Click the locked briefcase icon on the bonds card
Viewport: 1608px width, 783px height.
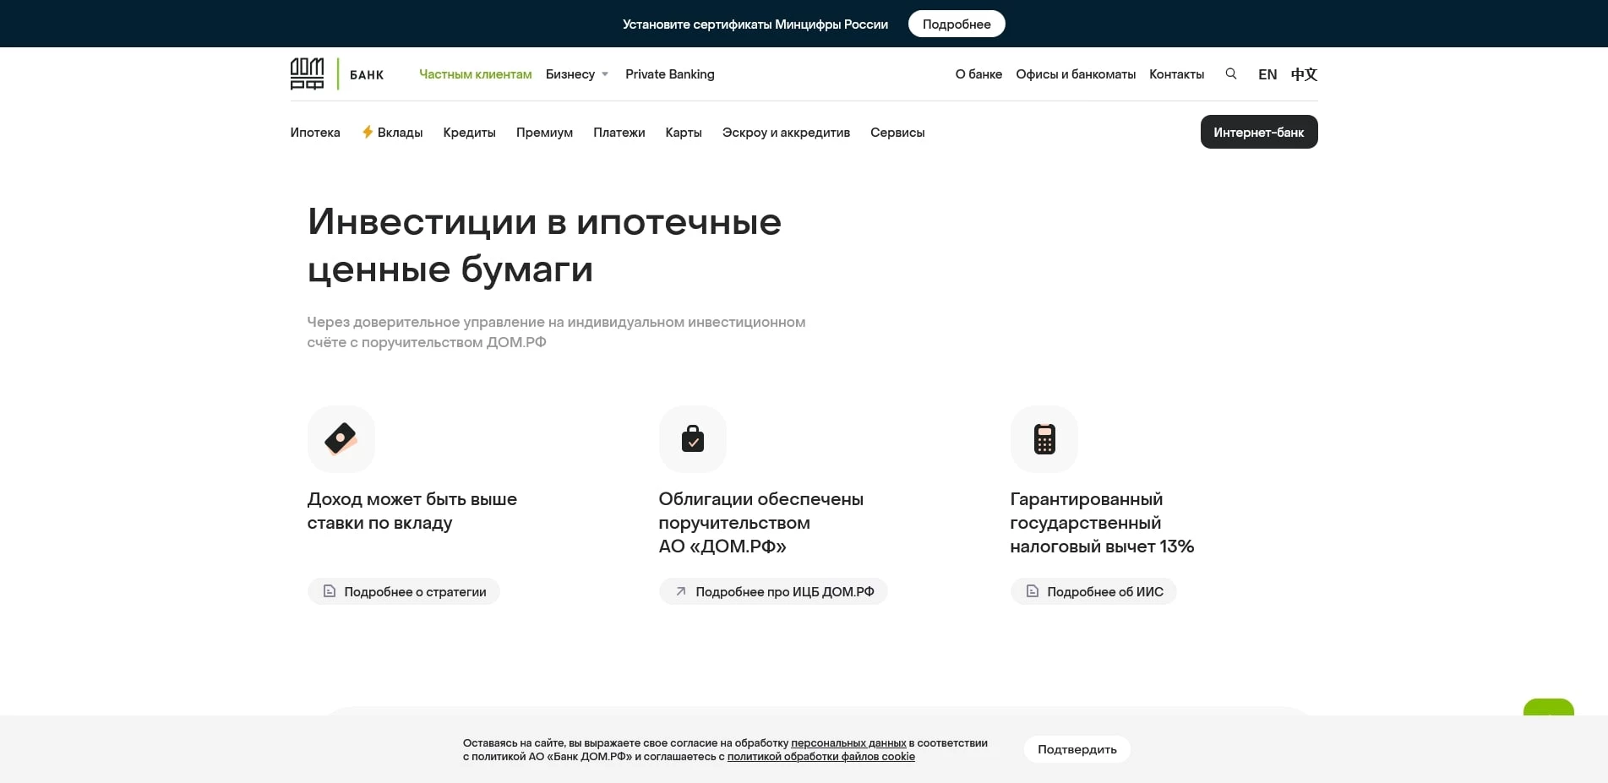point(692,438)
